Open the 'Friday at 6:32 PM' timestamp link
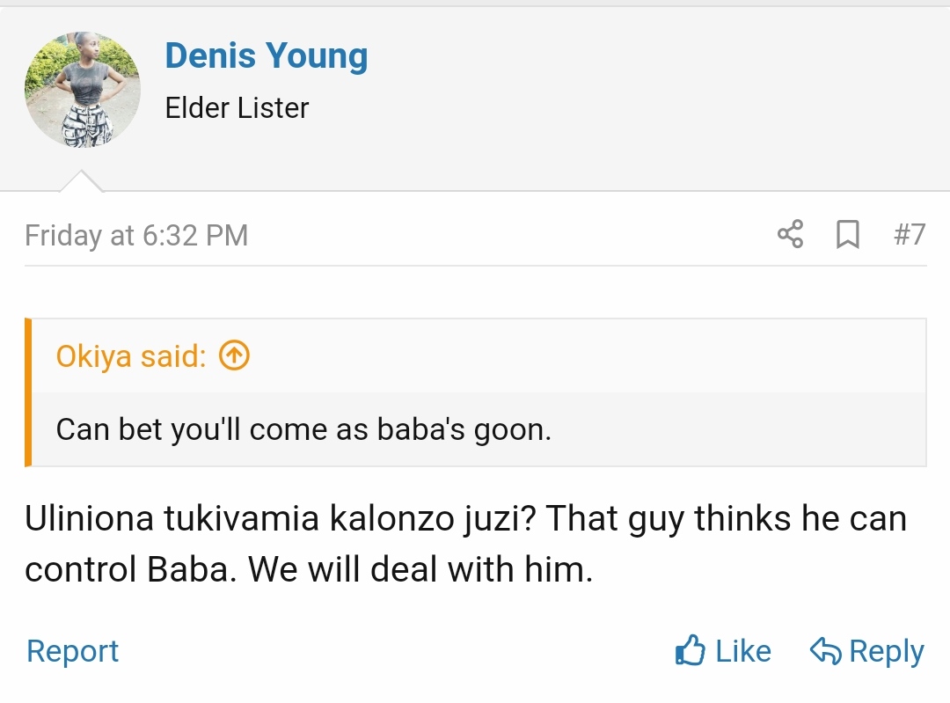Image resolution: width=950 pixels, height=703 pixels. (136, 236)
